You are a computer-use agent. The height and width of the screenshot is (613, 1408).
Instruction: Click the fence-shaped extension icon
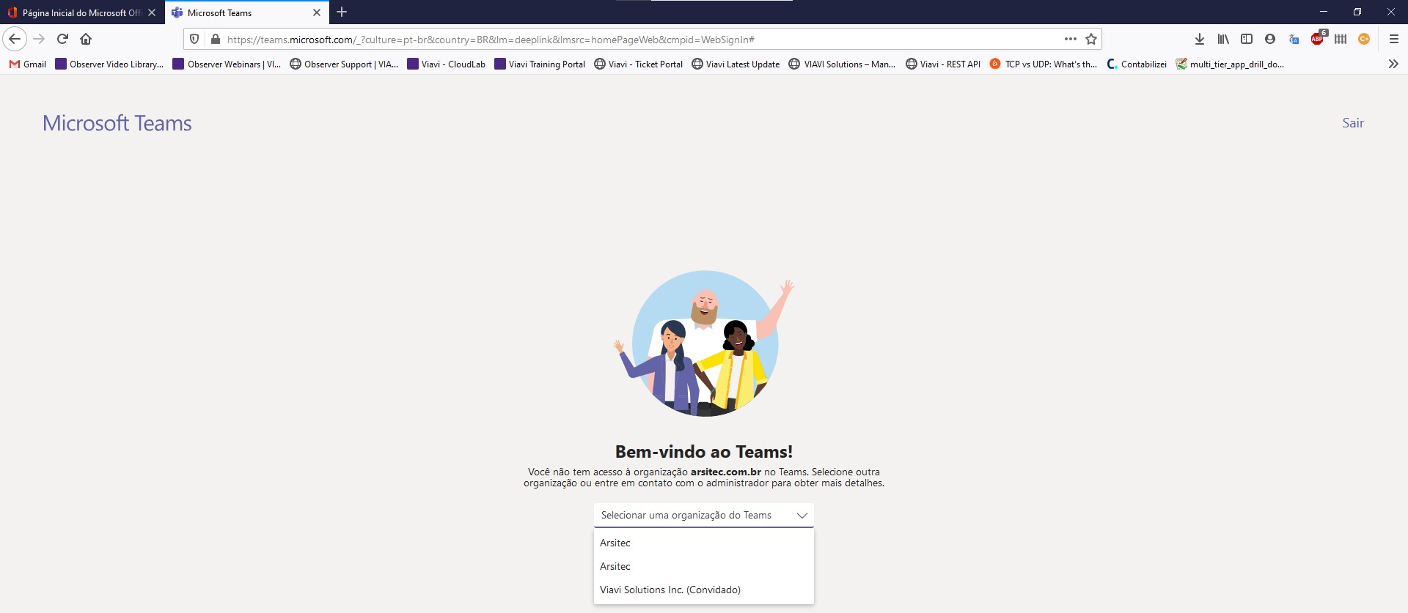point(1341,39)
